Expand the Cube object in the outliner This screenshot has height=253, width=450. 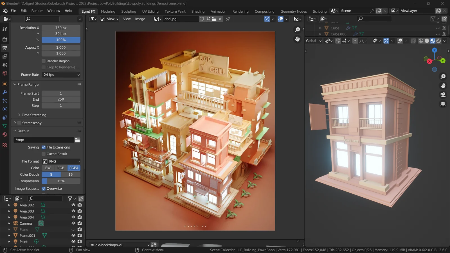320,28
